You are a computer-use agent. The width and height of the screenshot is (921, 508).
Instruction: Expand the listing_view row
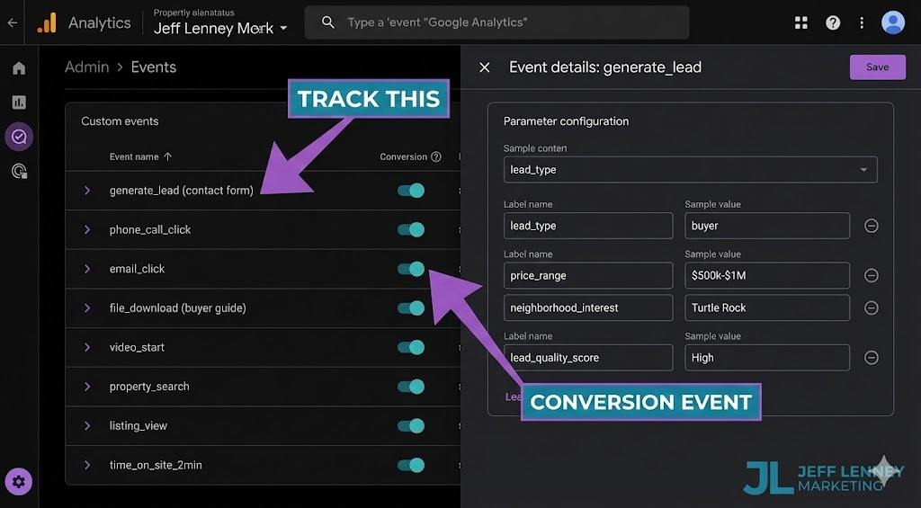[x=87, y=426]
